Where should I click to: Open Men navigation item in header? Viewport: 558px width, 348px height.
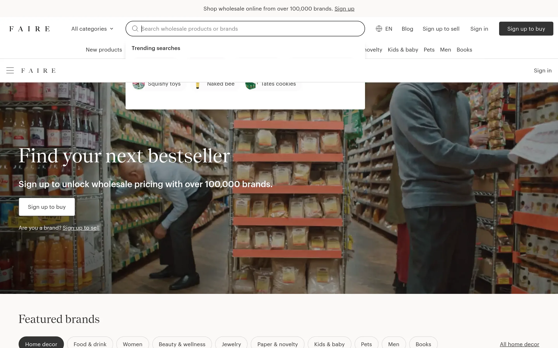(446, 50)
